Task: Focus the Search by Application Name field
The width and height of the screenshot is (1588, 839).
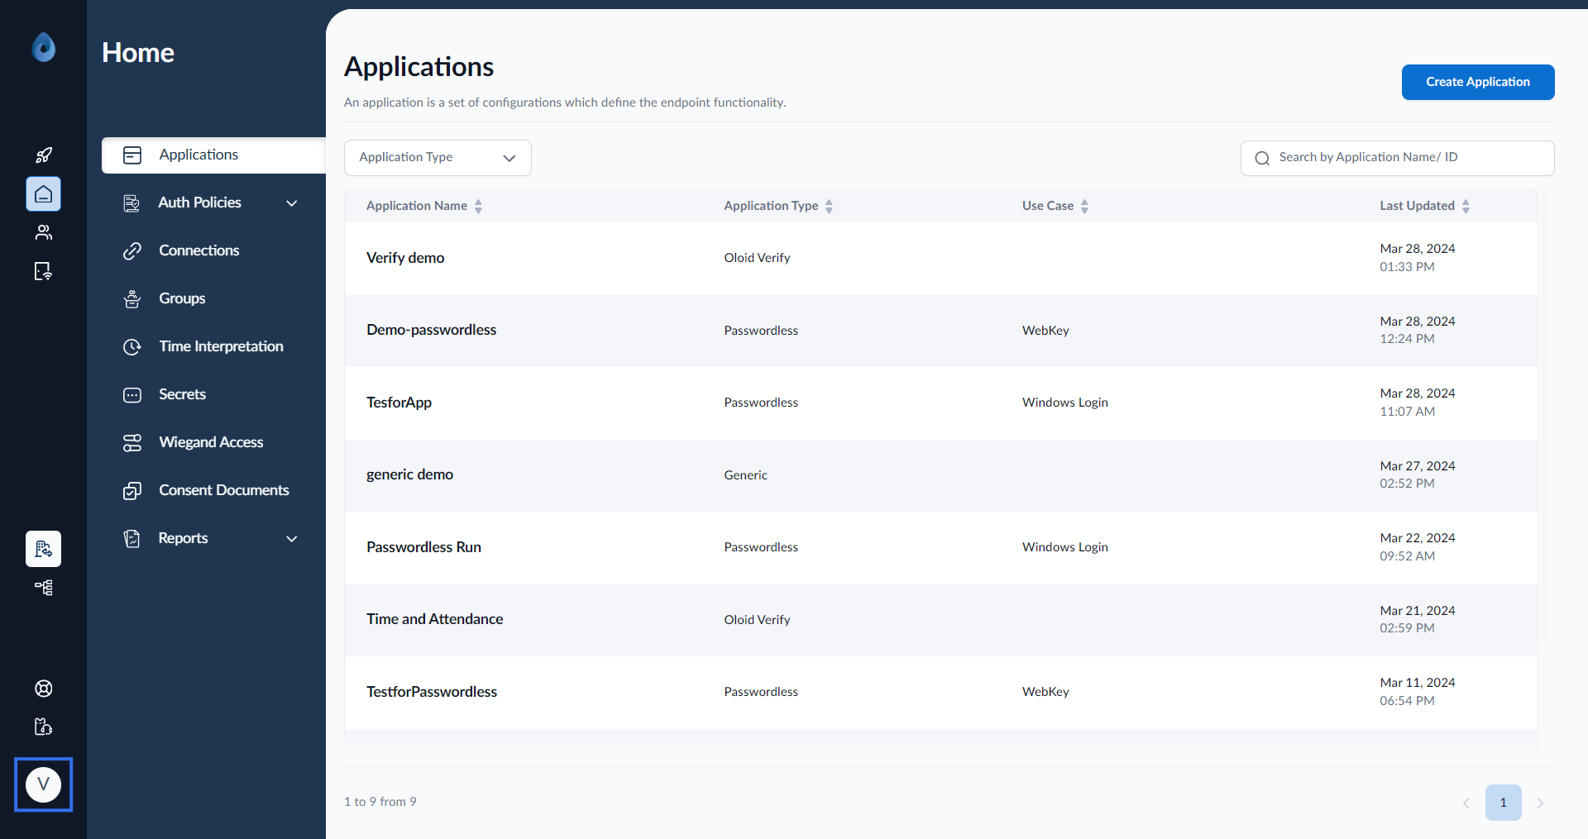Action: (x=1398, y=158)
